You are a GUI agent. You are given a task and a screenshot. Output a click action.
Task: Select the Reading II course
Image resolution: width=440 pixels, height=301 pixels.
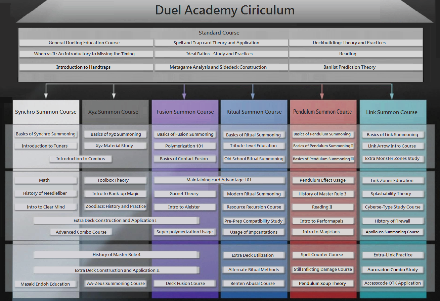click(323, 207)
